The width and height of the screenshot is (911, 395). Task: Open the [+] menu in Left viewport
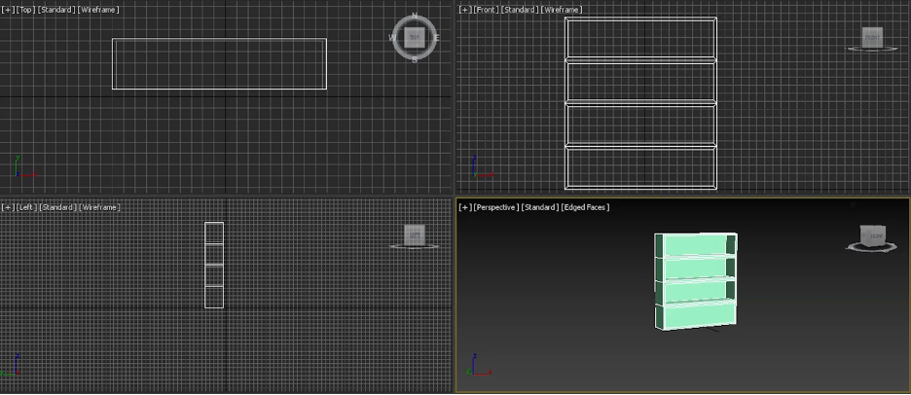coord(8,207)
